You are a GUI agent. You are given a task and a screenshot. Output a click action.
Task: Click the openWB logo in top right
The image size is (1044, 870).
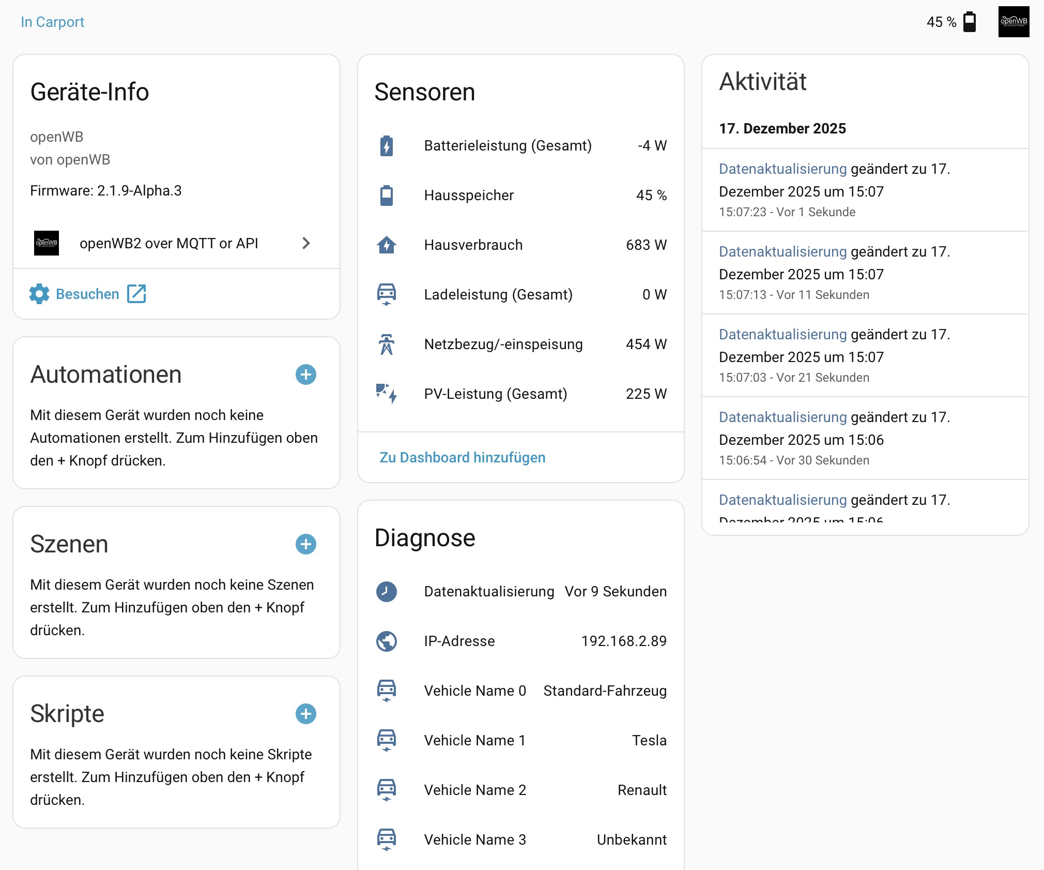1014,22
